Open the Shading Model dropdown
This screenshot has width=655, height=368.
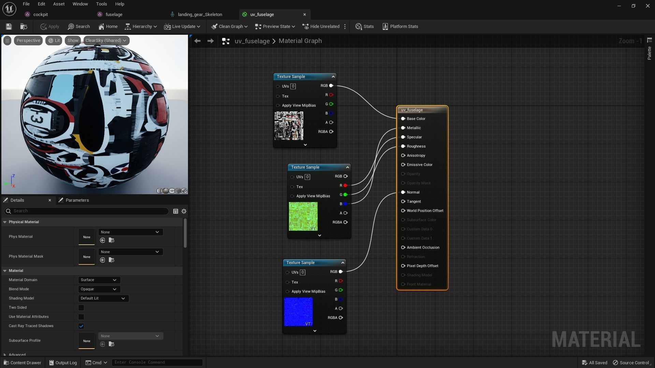coord(103,298)
